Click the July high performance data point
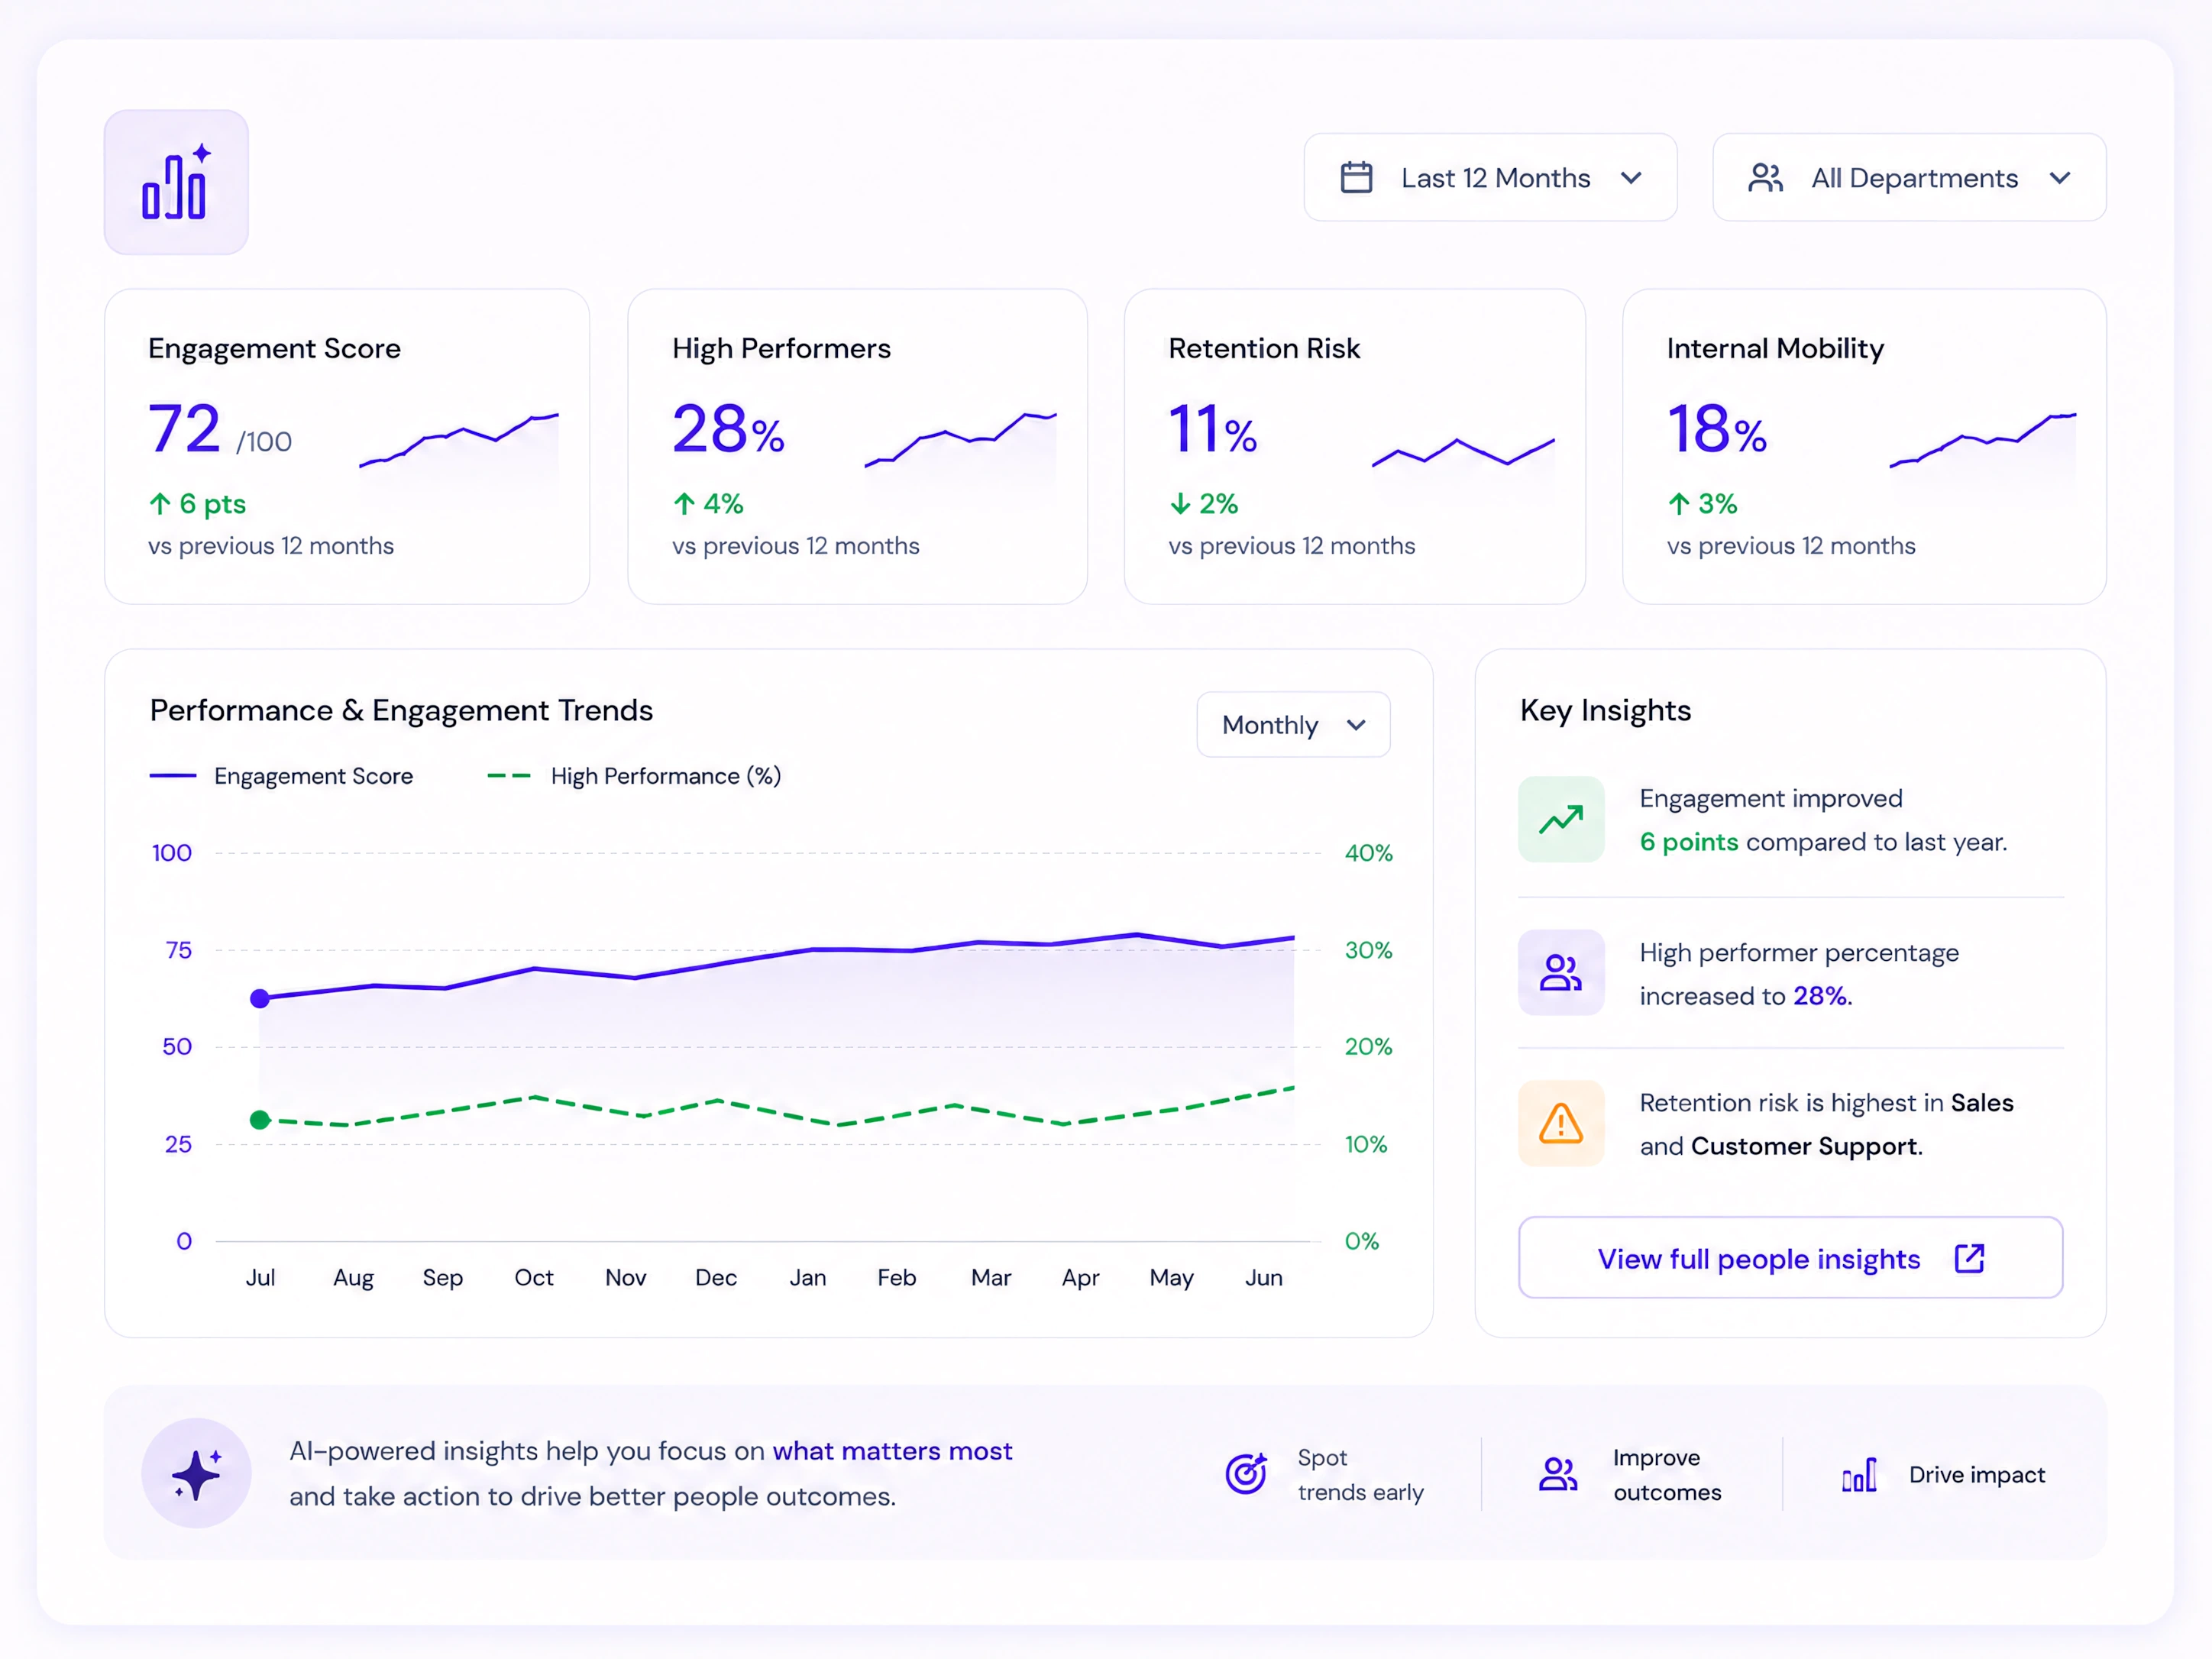2212x1659 pixels. click(260, 1120)
